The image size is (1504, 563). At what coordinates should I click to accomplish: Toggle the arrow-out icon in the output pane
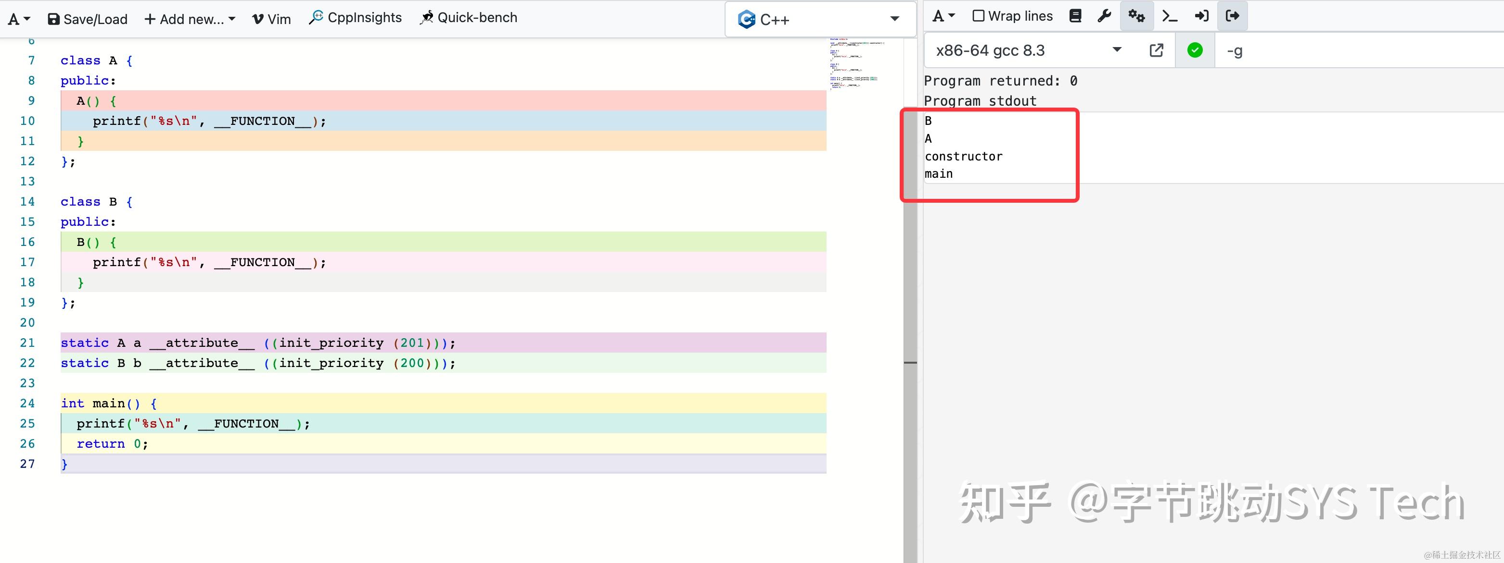[1233, 16]
